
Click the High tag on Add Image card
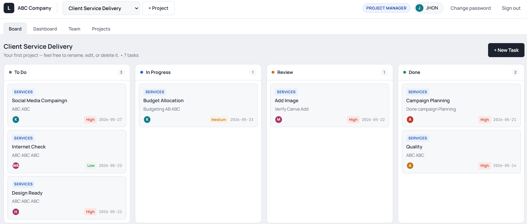tap(353, 120)
